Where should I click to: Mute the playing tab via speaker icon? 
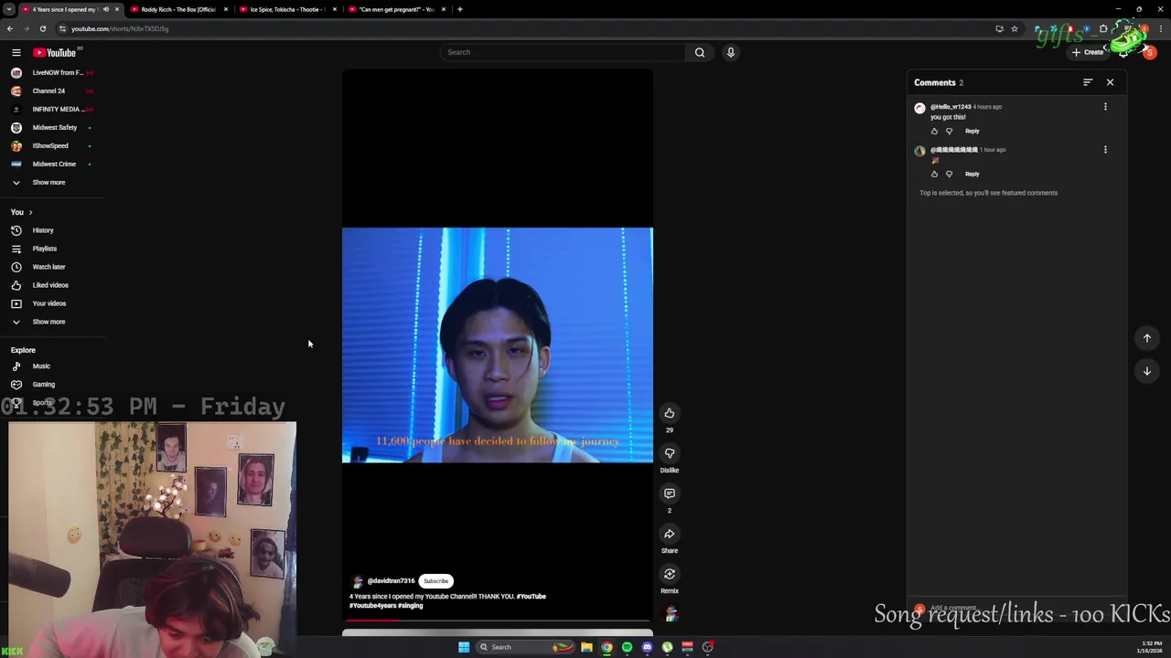click(x=106, y=9)
